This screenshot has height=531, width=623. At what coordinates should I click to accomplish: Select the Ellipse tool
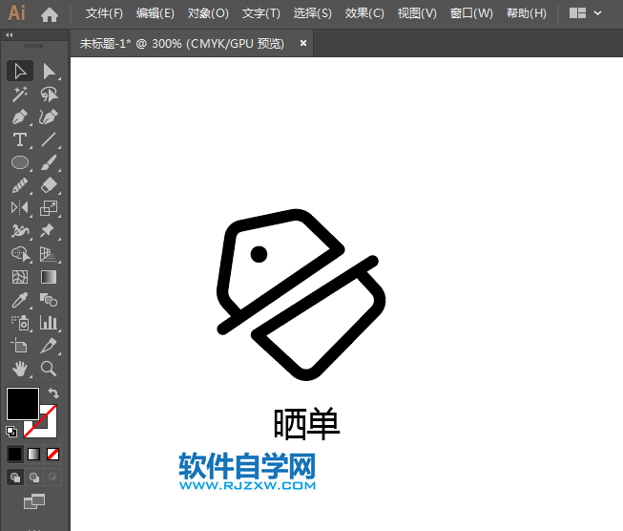20,162
